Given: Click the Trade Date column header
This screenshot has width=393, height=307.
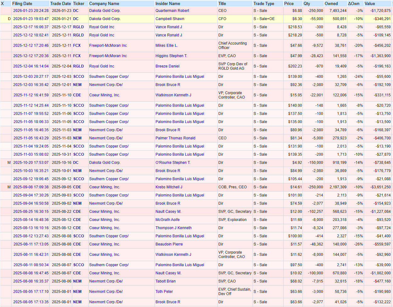Looking at the screenshot, I should [60, 4].
